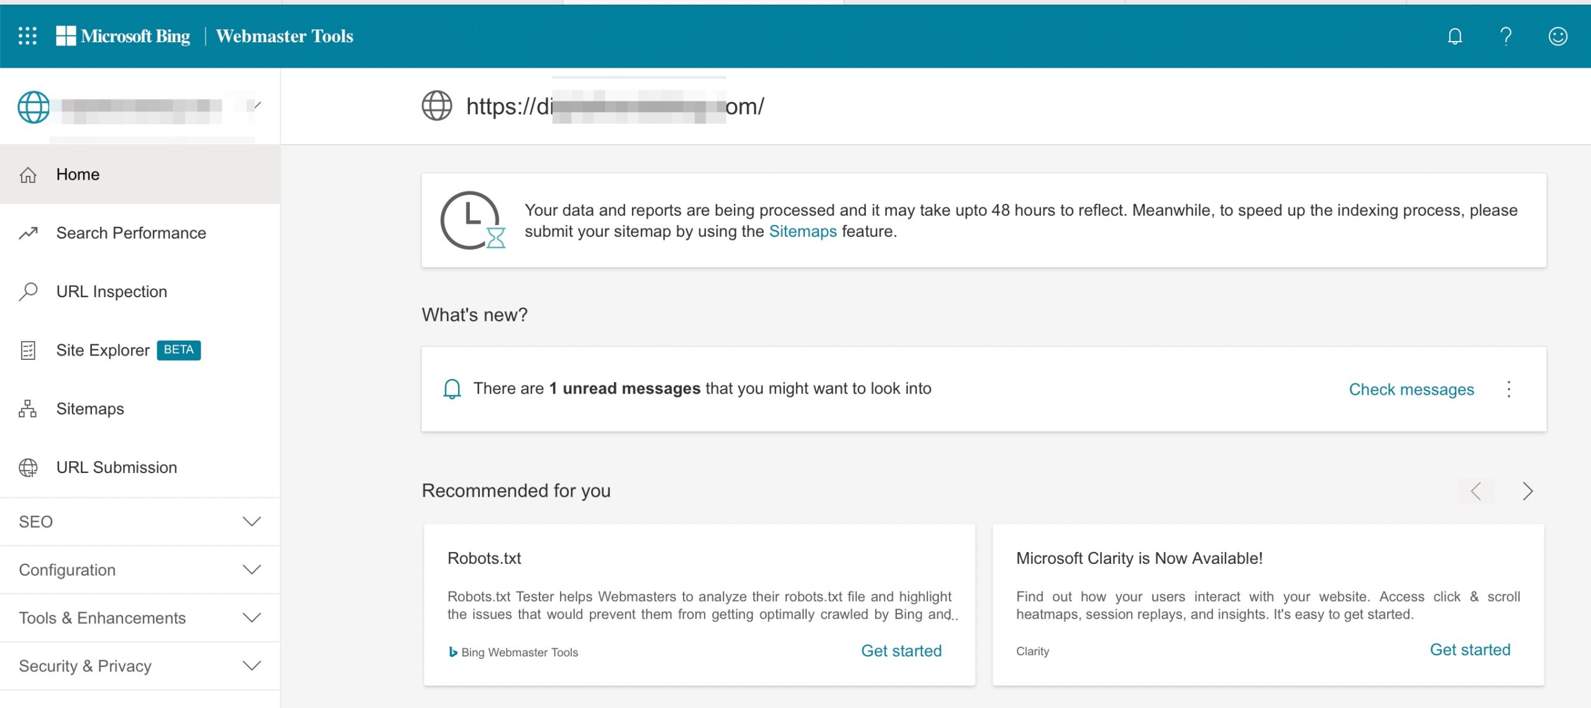Viewport: 1591px width, 708px height.
Task: Click the URL Submission globe icon
Action: [x=29, y=467]
